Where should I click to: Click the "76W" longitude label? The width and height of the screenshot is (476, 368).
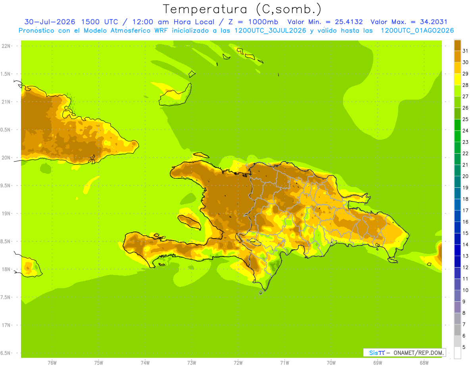click(x=52, y=362)
